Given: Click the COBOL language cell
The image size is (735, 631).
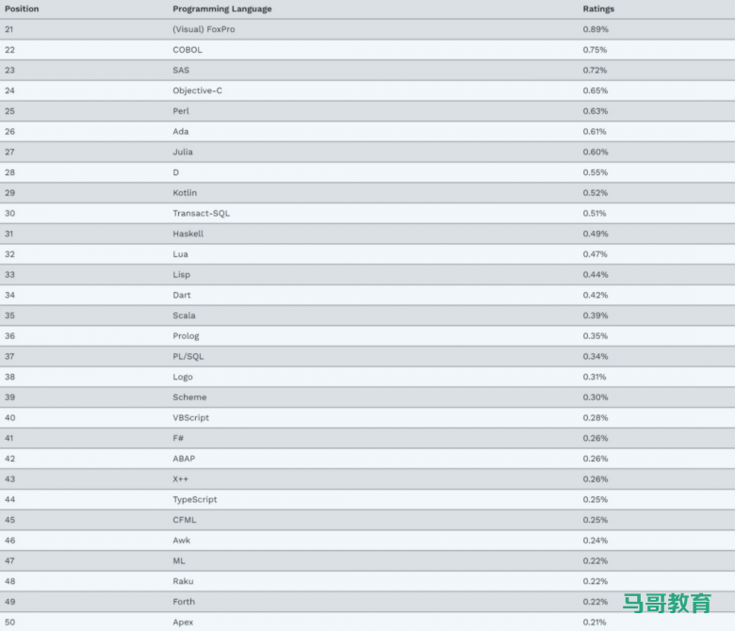Looking at the screenshot, I should pos(187,50).
